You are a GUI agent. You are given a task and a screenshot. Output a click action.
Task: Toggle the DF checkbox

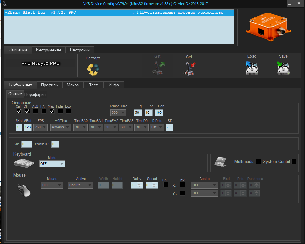pos(27,111)
